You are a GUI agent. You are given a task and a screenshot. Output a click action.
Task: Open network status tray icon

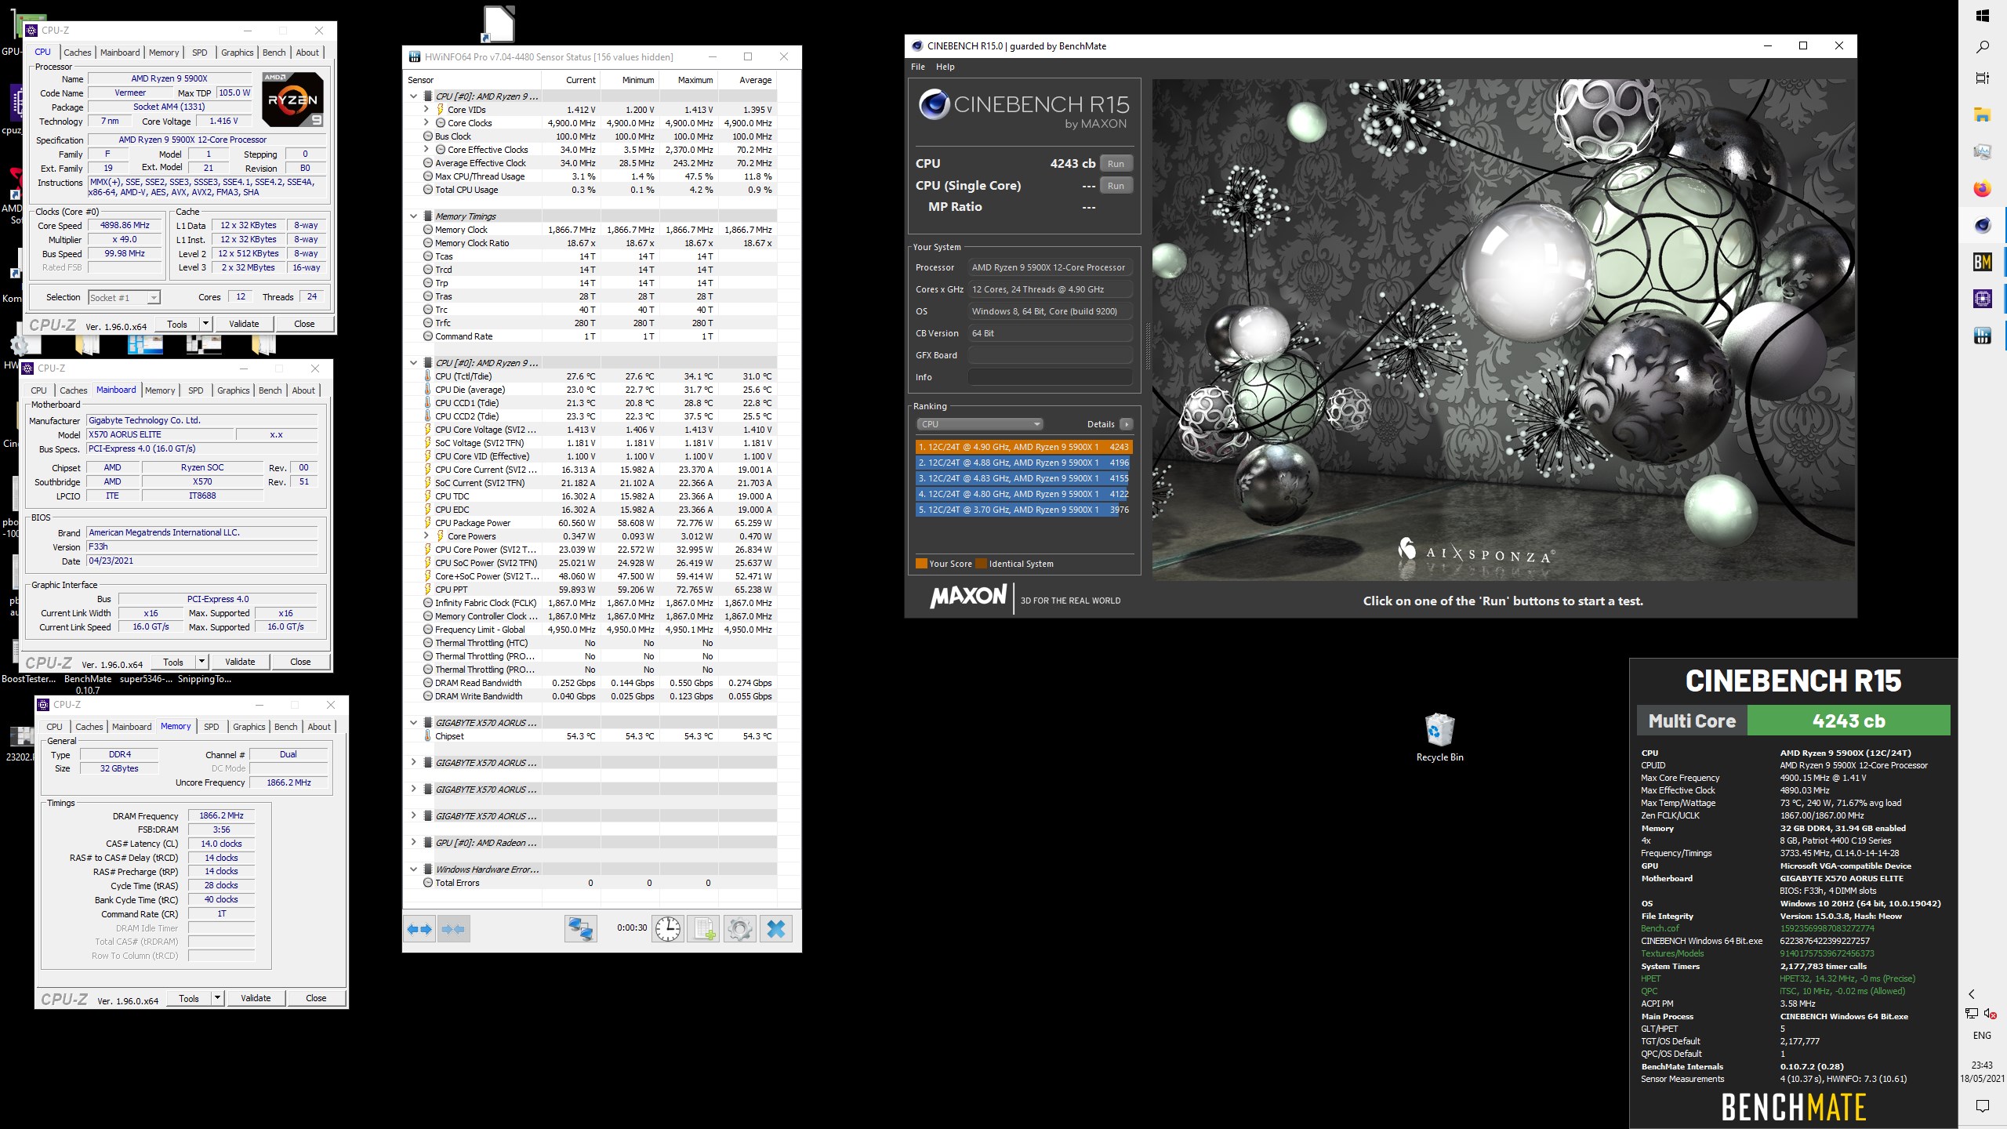coord(1972,1014)
